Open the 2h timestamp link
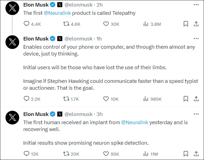 [99, 5]
